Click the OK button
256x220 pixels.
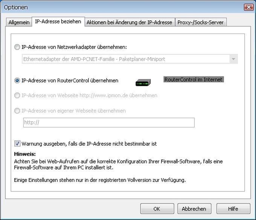[x=157, y=209]
